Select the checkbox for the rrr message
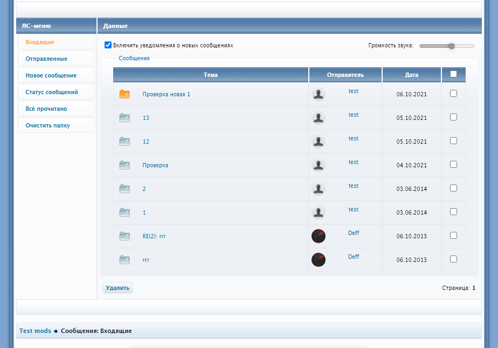This screenshot has height=348, width=498. pos(453,259)
